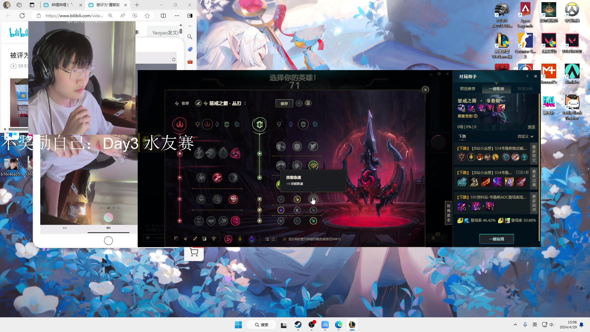Select Eyeball Collection rune
Viewport: 590px width, 332px height.
click(233, 199)
